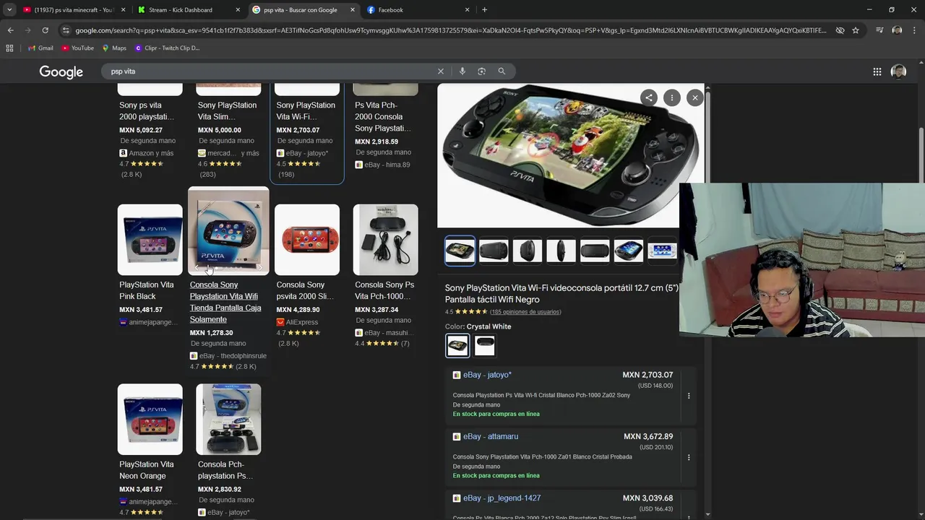925x520 pixels.
Task: Go back with the browser back arrow
Action: [x=10, y=30]
